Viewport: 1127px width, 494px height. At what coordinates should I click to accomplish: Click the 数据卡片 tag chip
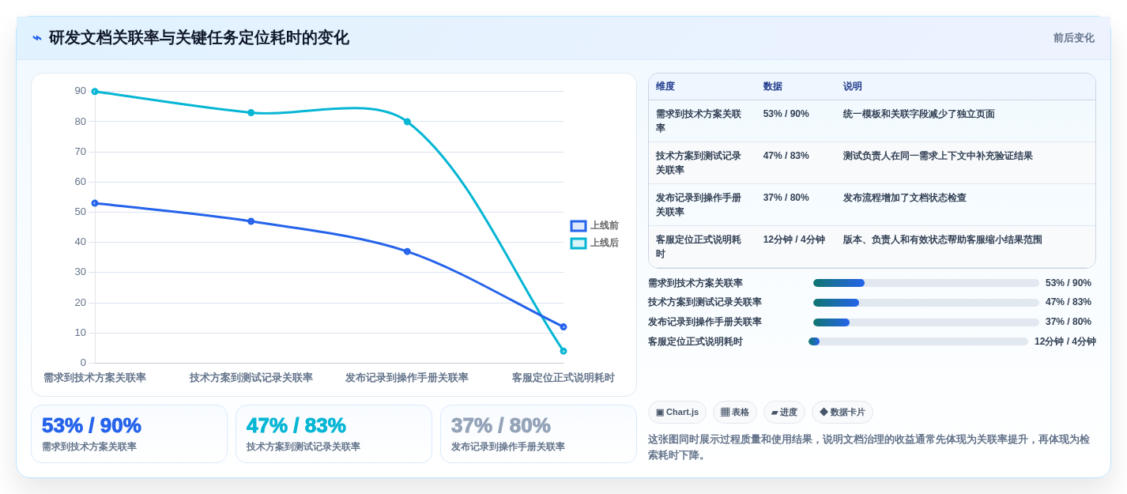842,413
